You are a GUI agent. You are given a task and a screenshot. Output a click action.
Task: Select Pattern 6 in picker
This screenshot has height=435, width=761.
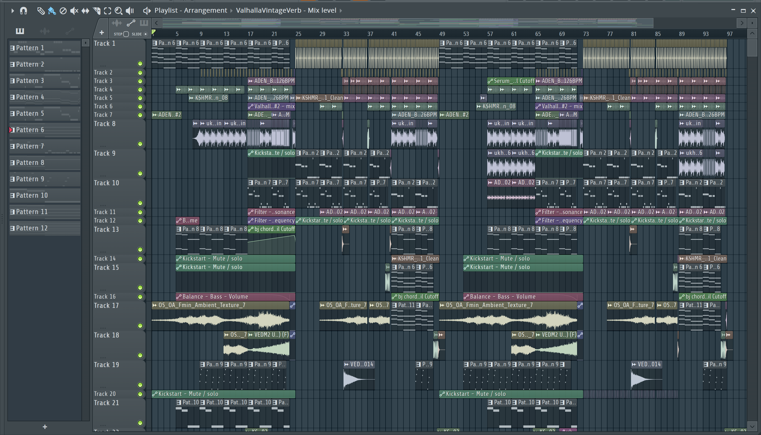(45, 130)
